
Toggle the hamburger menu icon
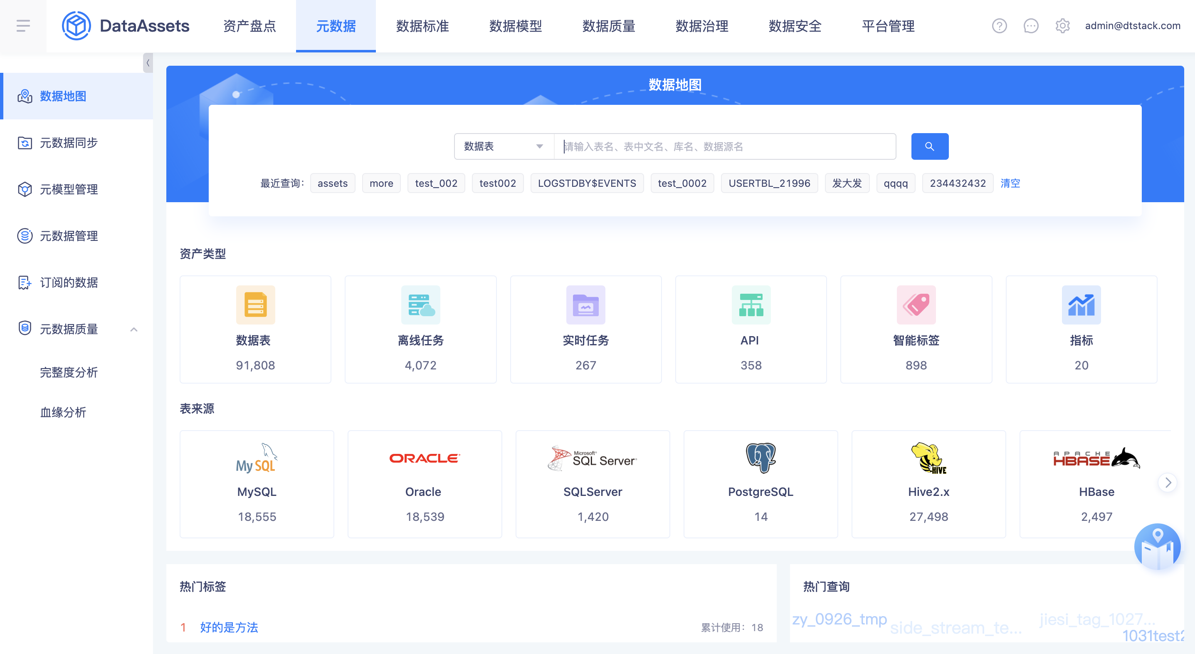23,26
